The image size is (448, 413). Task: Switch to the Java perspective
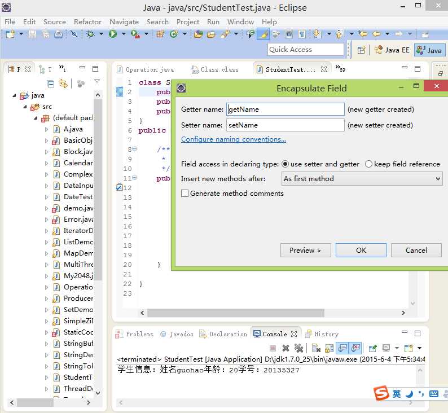[429, 50]
